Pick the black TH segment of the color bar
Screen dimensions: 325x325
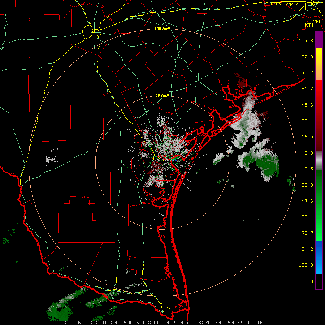(319, 282)
